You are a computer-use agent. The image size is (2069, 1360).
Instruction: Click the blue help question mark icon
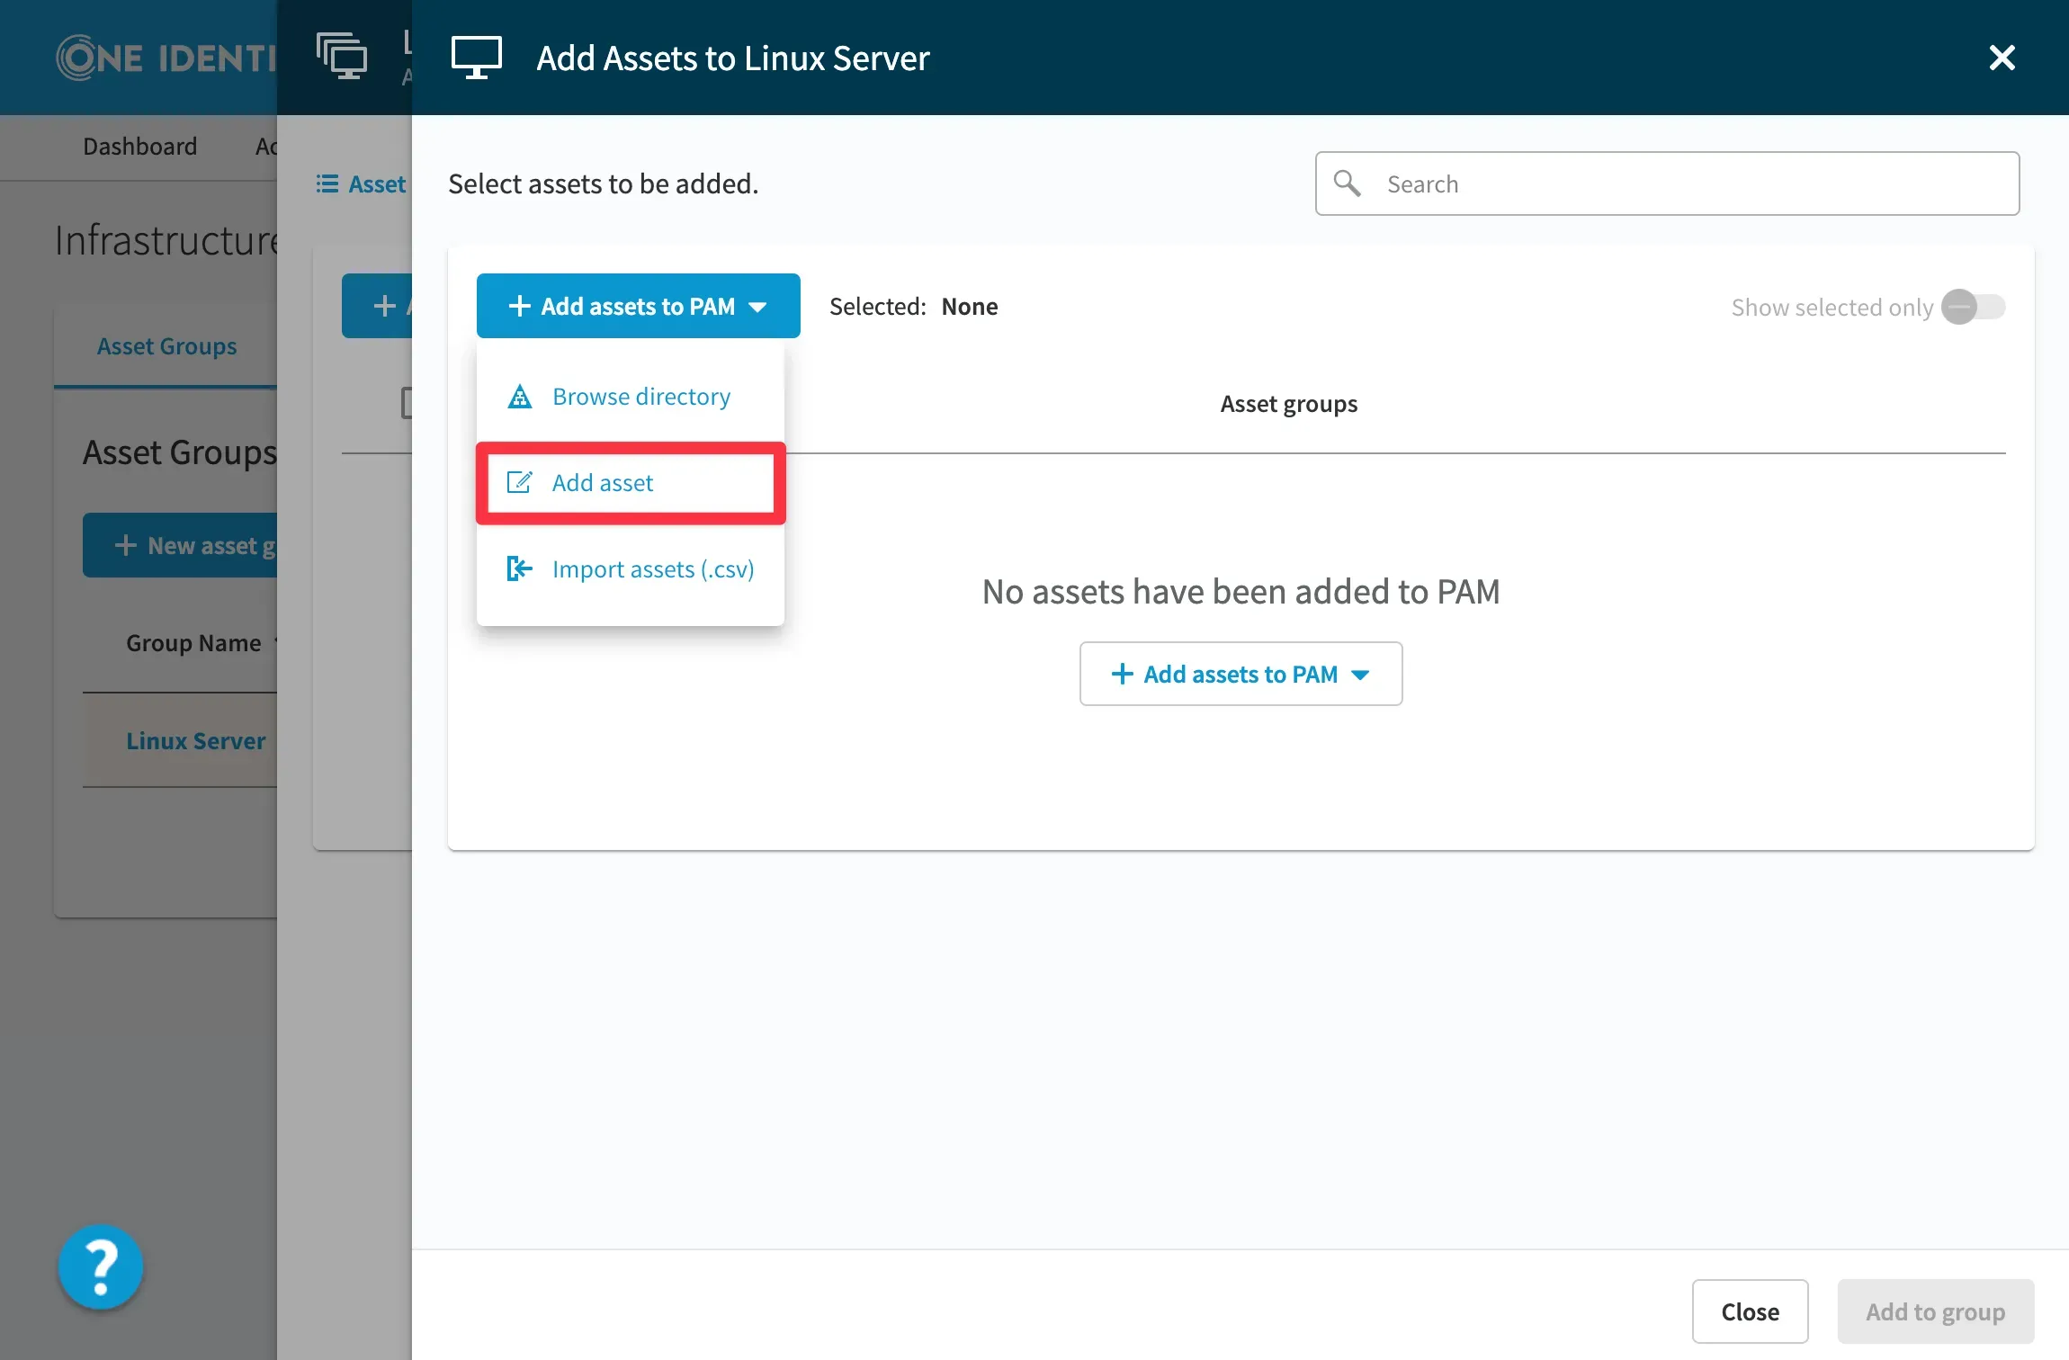click(x=101, y=1266)
